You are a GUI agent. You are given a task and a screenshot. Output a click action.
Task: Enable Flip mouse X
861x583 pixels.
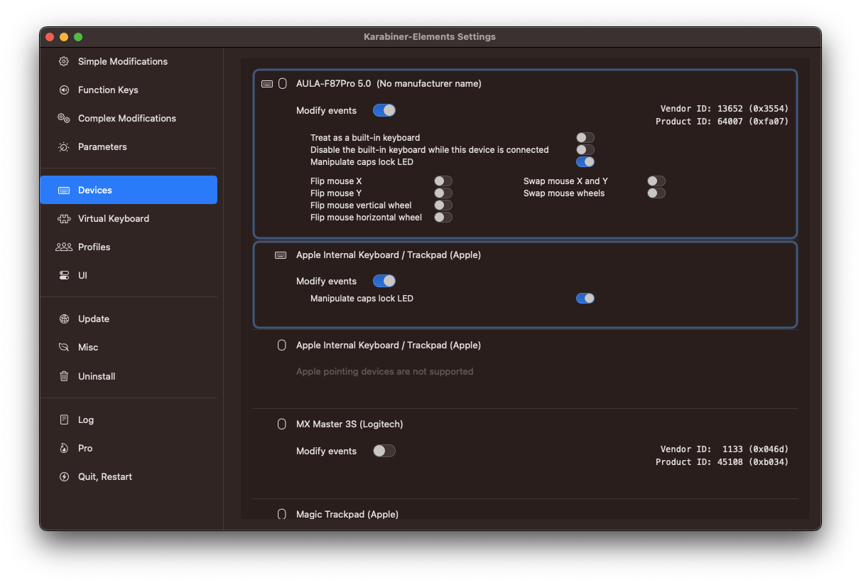(443, 181)
